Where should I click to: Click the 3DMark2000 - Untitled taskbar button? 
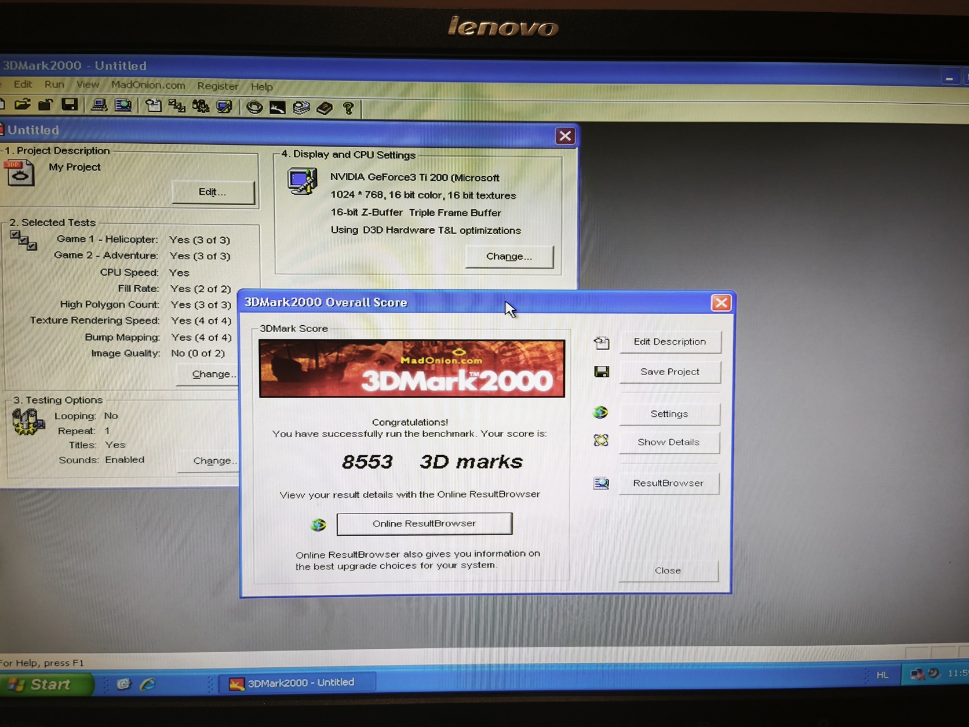(298, 683)
